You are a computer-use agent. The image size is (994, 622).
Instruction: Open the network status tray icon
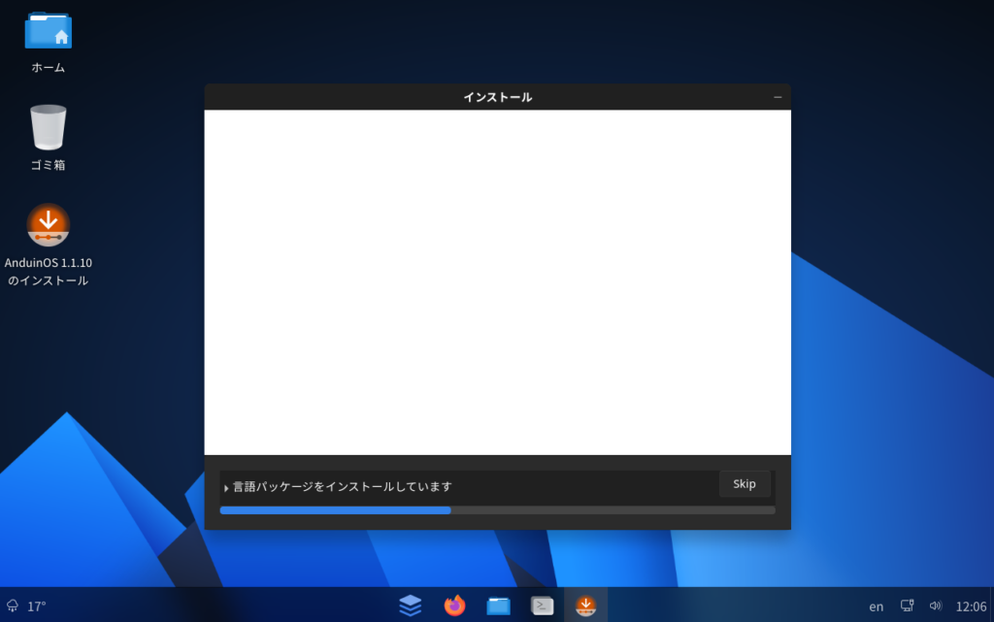[x=907, y=606]
